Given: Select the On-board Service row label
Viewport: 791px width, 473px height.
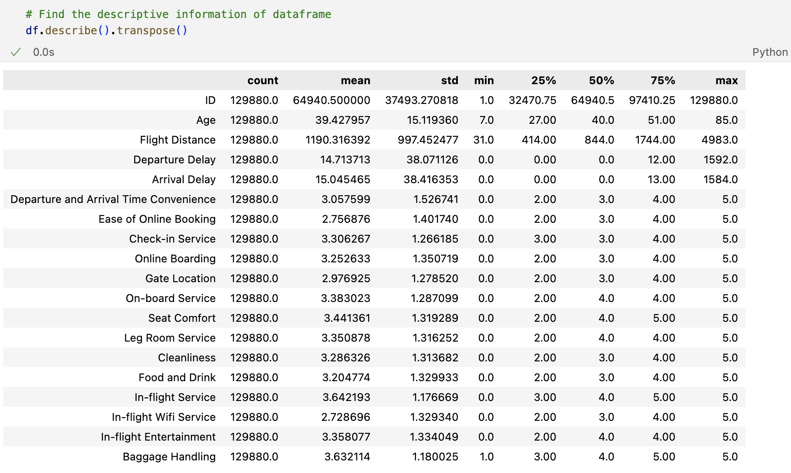Looking at the screenshot, I should coord(171,298).
